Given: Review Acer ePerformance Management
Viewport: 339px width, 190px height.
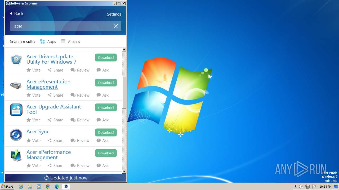Looking at the screenshot, I should coord(80,165).
